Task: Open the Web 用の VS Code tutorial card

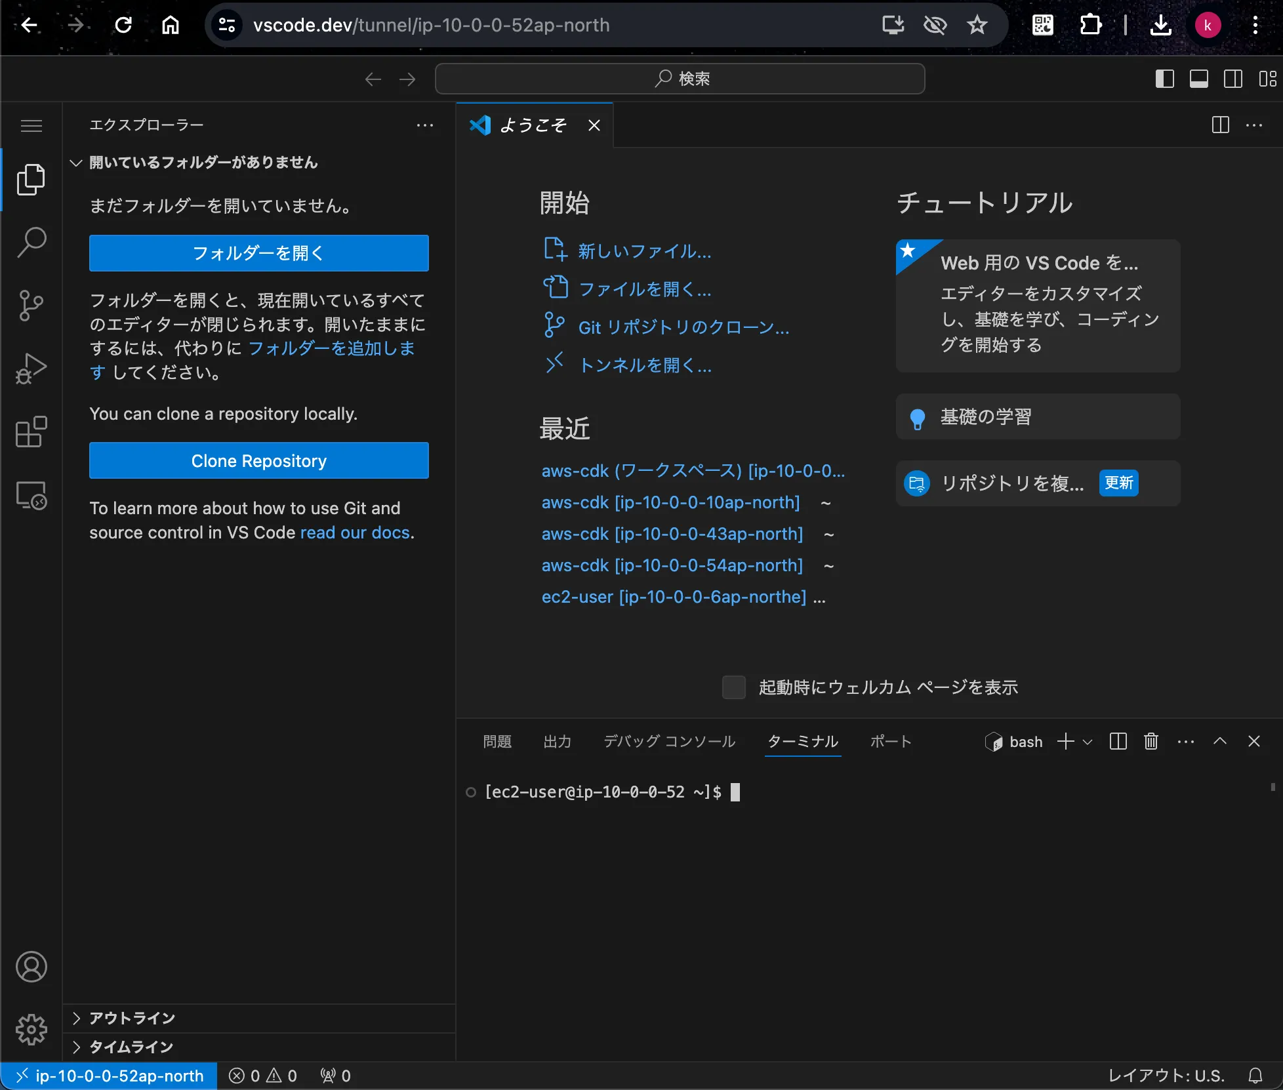Action: pos(1038,306)
